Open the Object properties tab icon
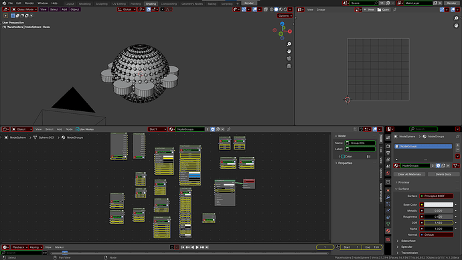462x260 pixels. pos(388,190)
